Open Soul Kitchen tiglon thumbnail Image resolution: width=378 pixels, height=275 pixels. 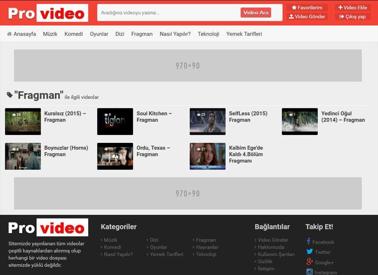click(x=115, y=122)
